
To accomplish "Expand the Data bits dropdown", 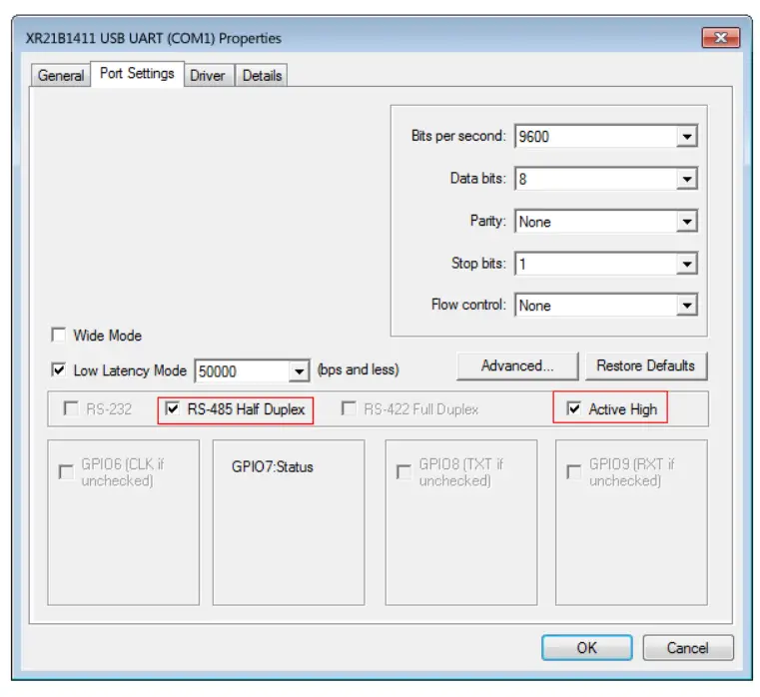I will 687,180.
